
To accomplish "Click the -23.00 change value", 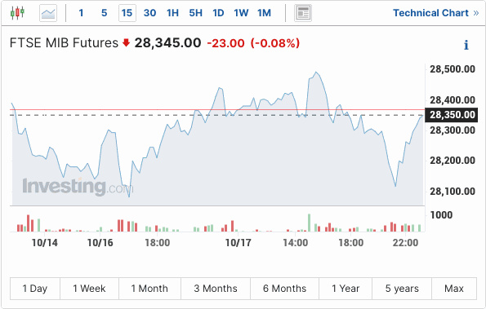I will (x=225, y=43).
